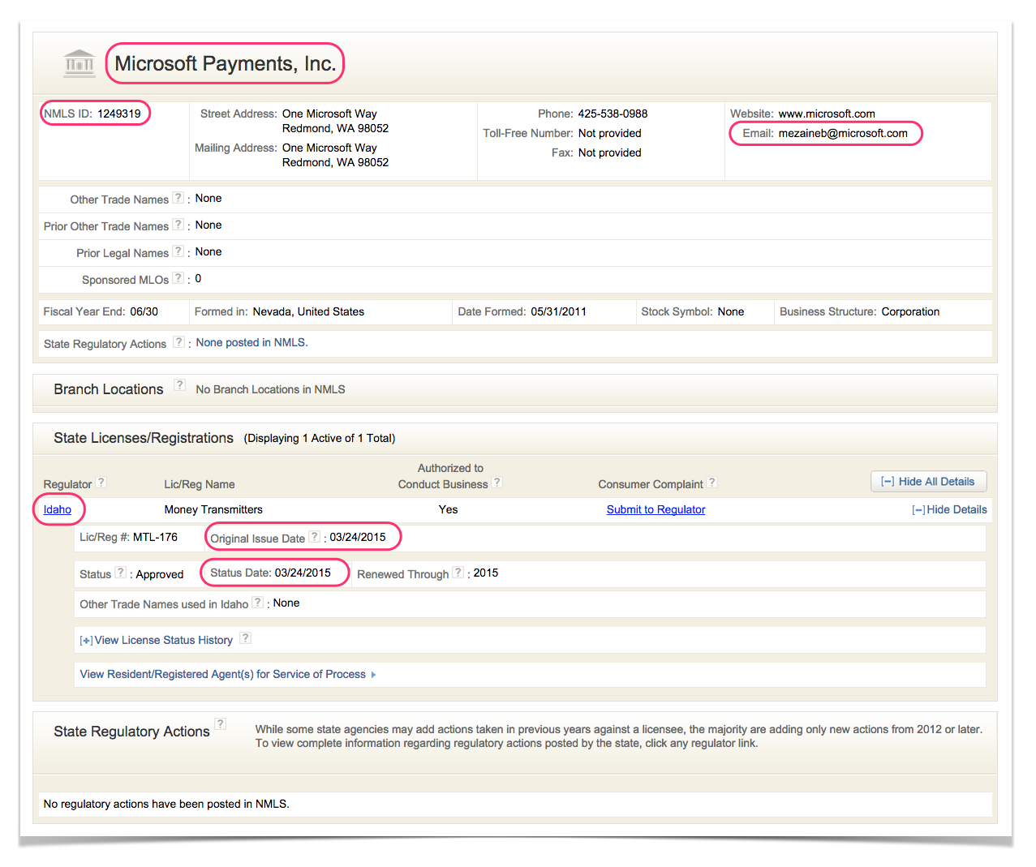Click help icon beside Consumer Complaint header

point(712,482)
